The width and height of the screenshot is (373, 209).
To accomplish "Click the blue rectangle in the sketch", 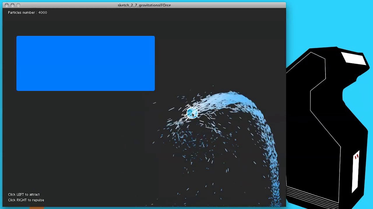I will 85,63.
